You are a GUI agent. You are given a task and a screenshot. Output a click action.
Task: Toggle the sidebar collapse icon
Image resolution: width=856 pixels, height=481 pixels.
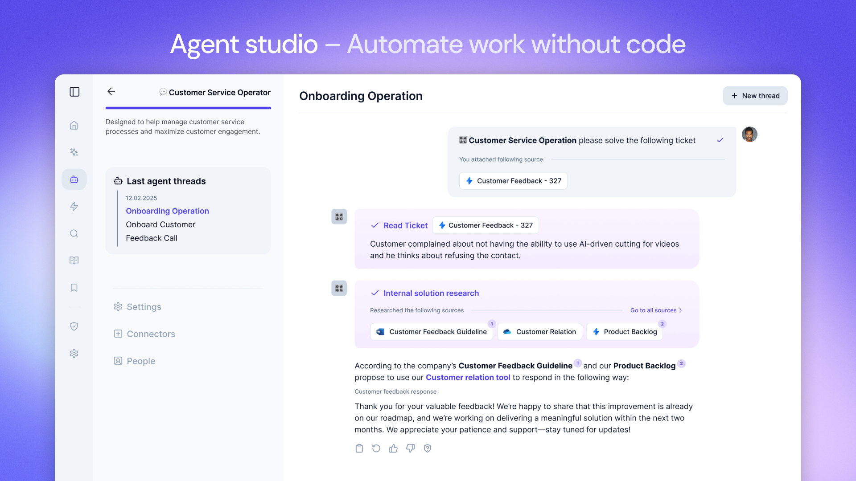point(74,92)
